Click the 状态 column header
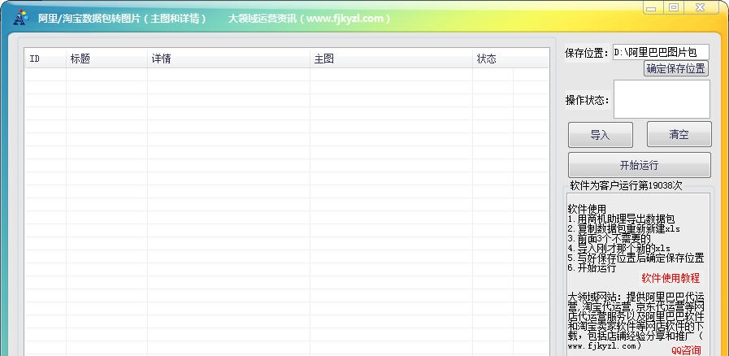 pos(510,59)
